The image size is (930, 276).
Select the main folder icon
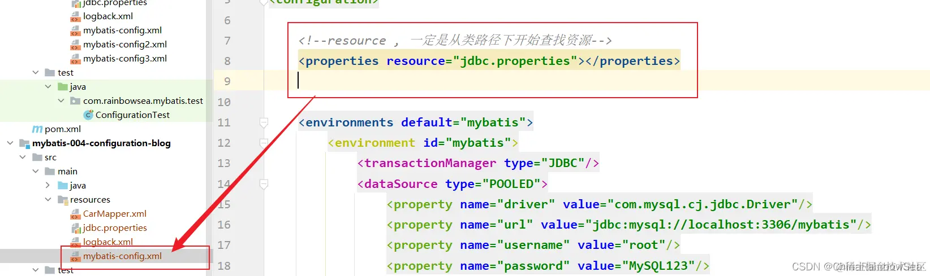[50, 172]
